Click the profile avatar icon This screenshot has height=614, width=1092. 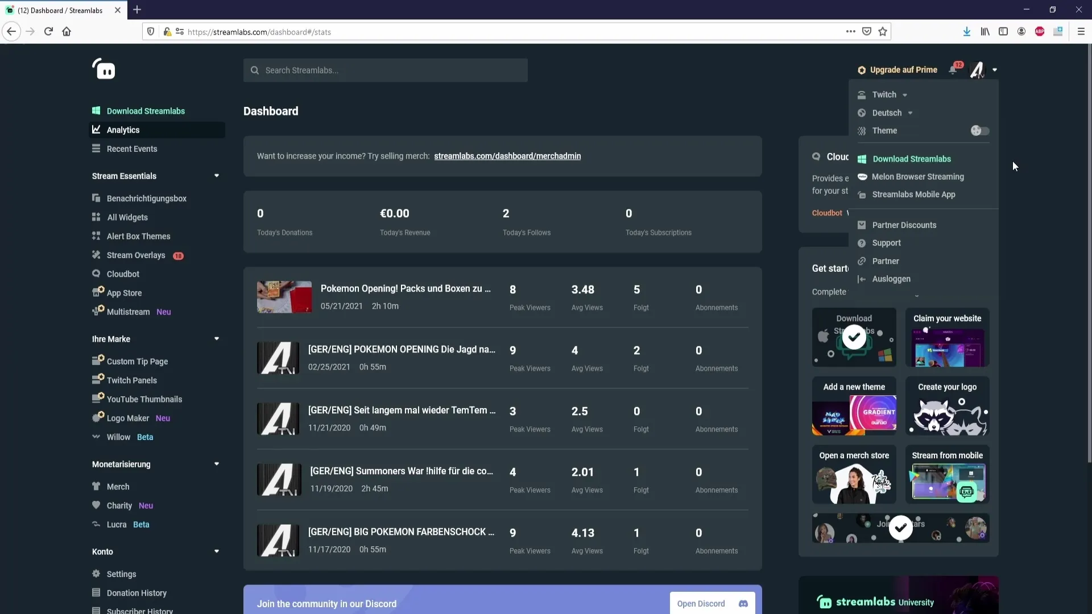(977, 70)
